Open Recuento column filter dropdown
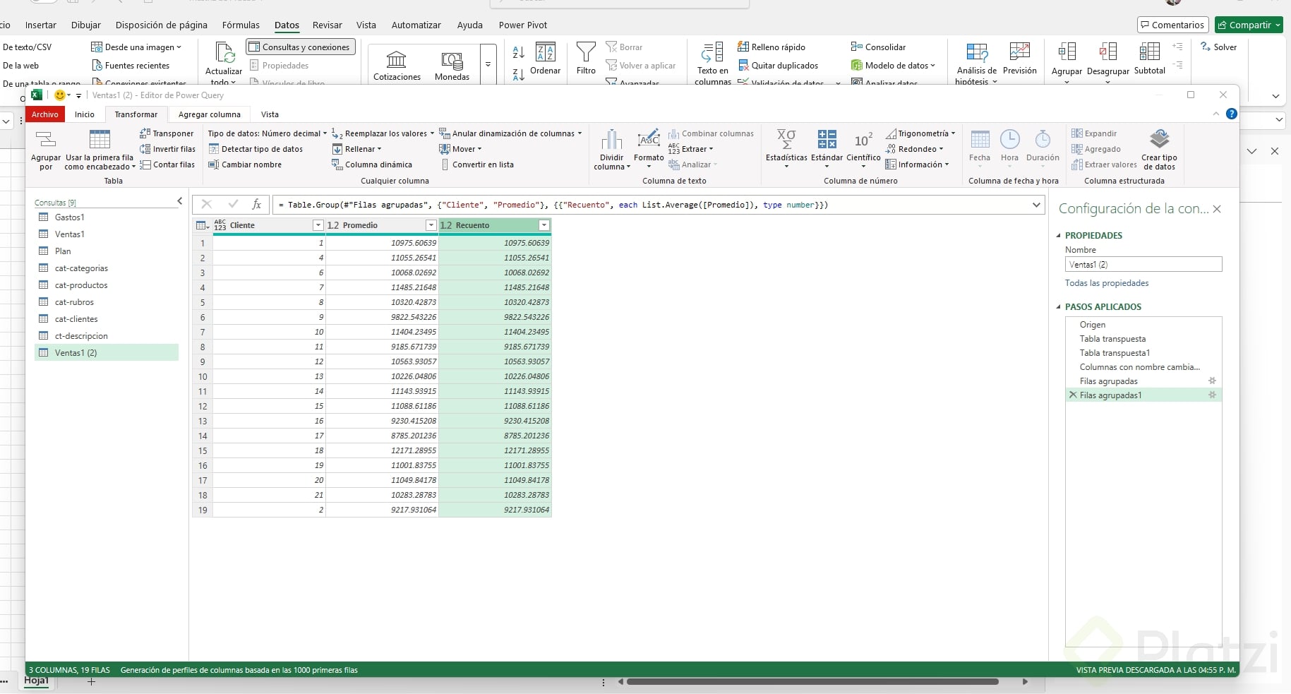Screen dimensions: 1291x694 (x=544, y=225)
